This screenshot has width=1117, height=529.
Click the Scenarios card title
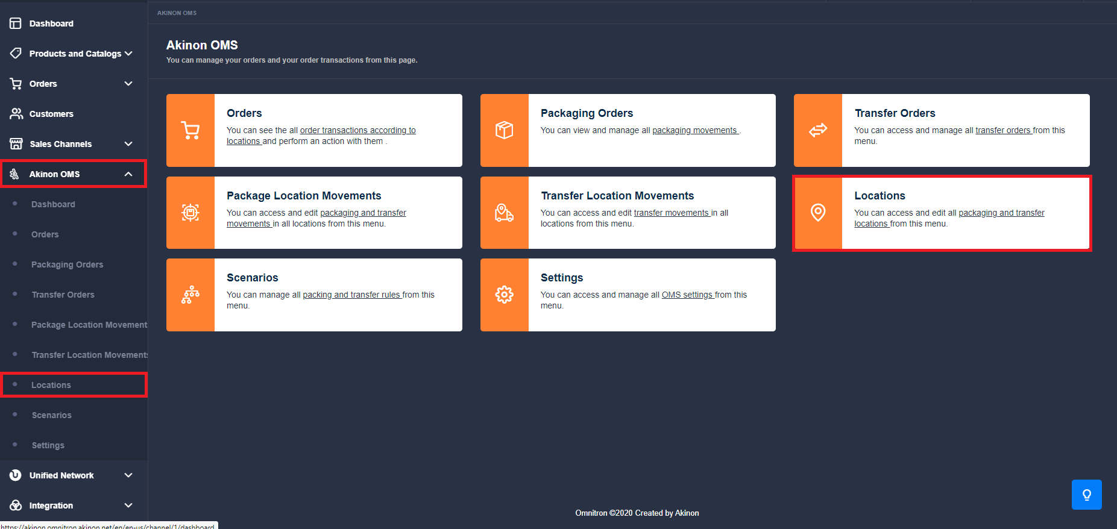(x=253, y=278)
